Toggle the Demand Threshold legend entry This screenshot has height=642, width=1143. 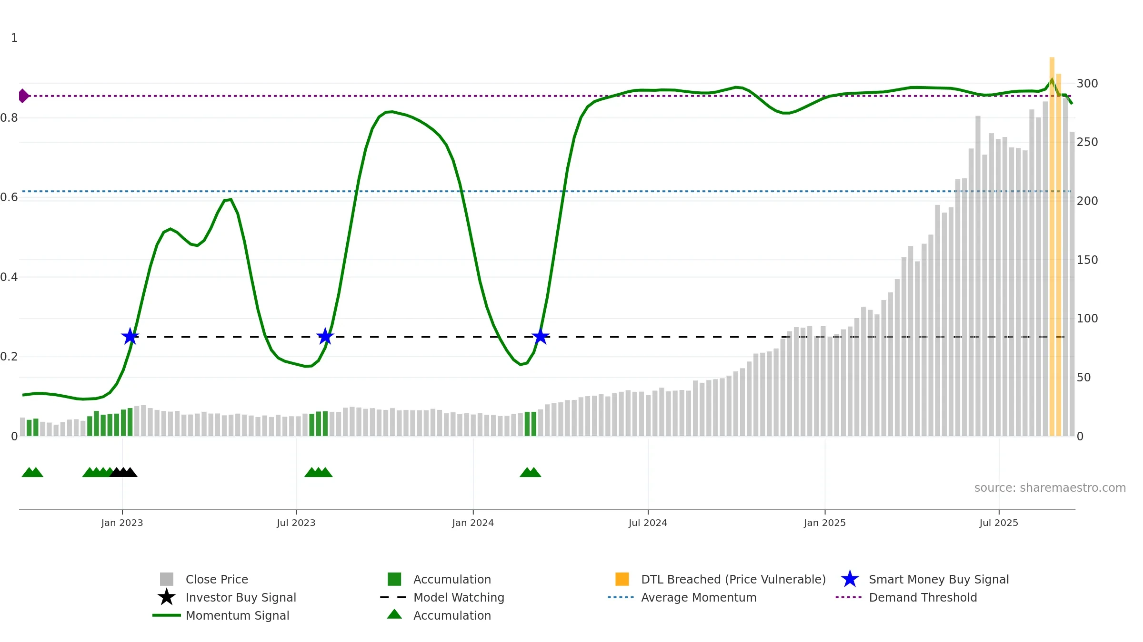[x=906, y=597]
